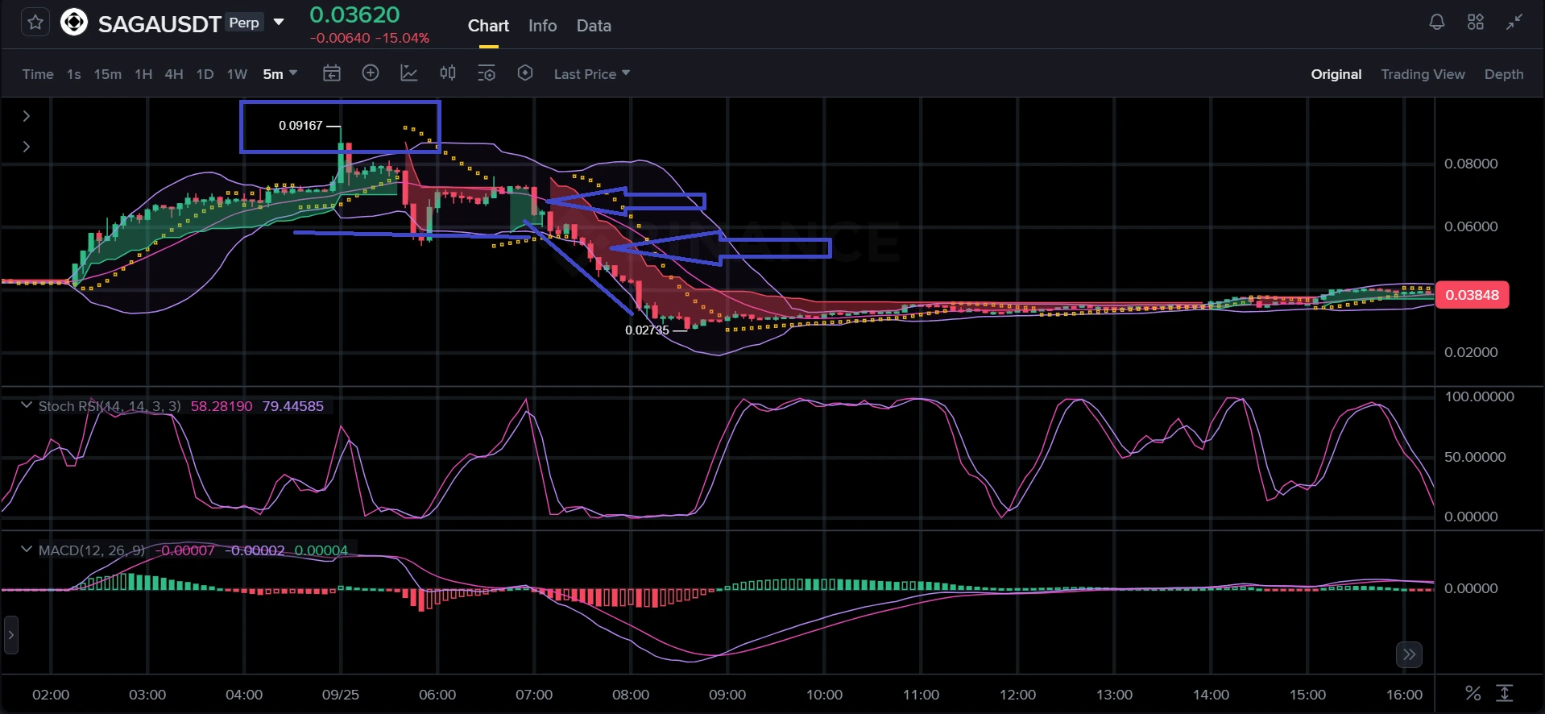Click the hexagon settings icon in toolbar
The image size is (1545, 714).
(x=525, y=73)
